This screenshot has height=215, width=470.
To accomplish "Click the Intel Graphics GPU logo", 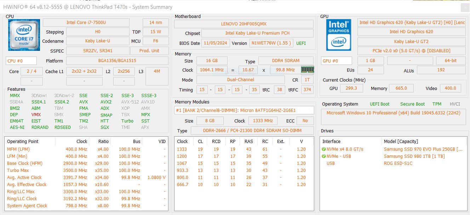I will [x=339, y=35].
